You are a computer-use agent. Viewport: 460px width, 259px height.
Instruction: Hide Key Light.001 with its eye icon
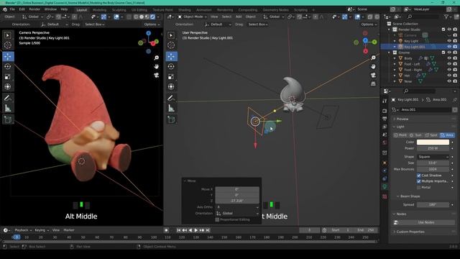[449, 47]
